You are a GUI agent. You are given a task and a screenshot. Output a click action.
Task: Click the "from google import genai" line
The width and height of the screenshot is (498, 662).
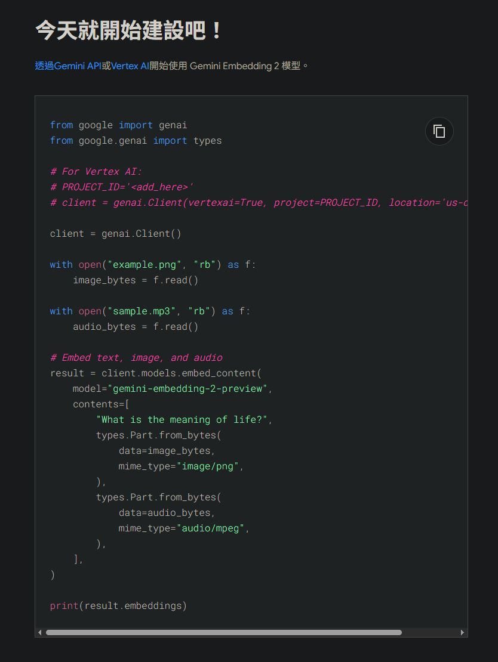pos(118,125)
